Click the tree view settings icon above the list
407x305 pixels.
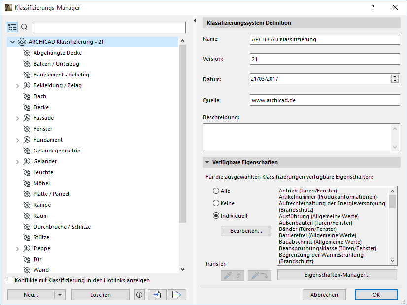(x=12, y=27)
